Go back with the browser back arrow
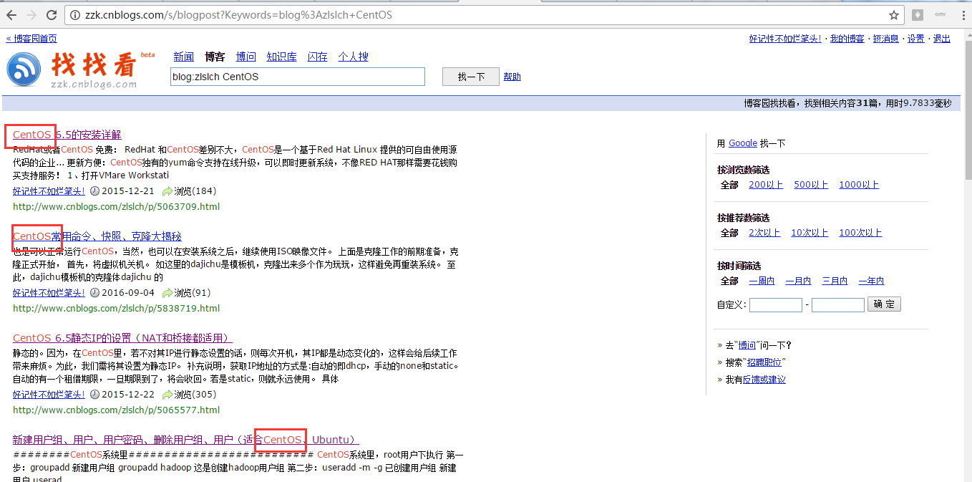Image resolution: width=972 pixels, height=482 pixels. point(12,15)
